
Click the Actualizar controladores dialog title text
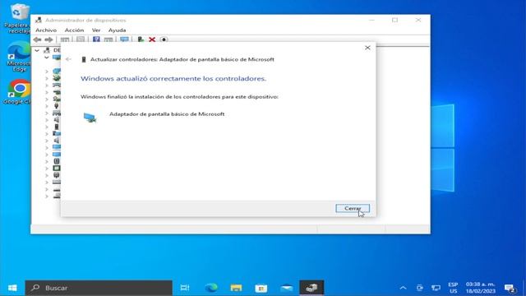pyautogui.click(x=182, y=59)
